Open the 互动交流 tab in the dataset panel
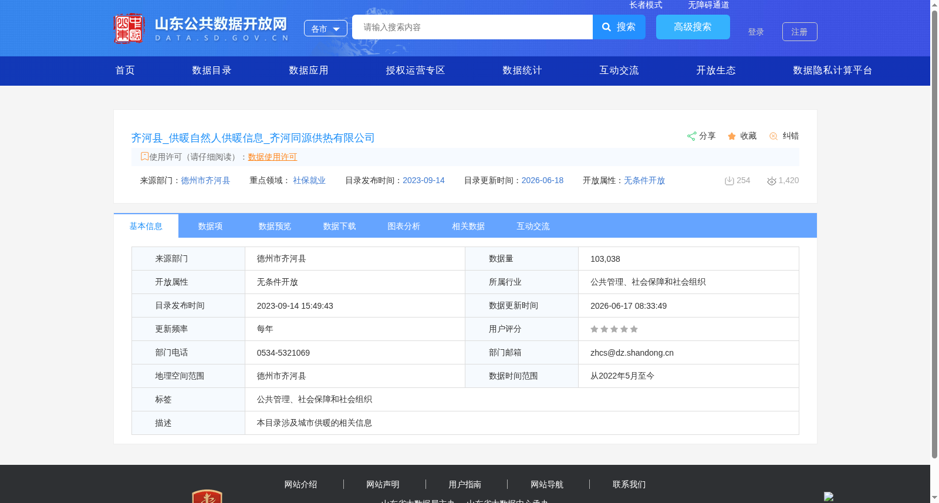 [533, 226]
